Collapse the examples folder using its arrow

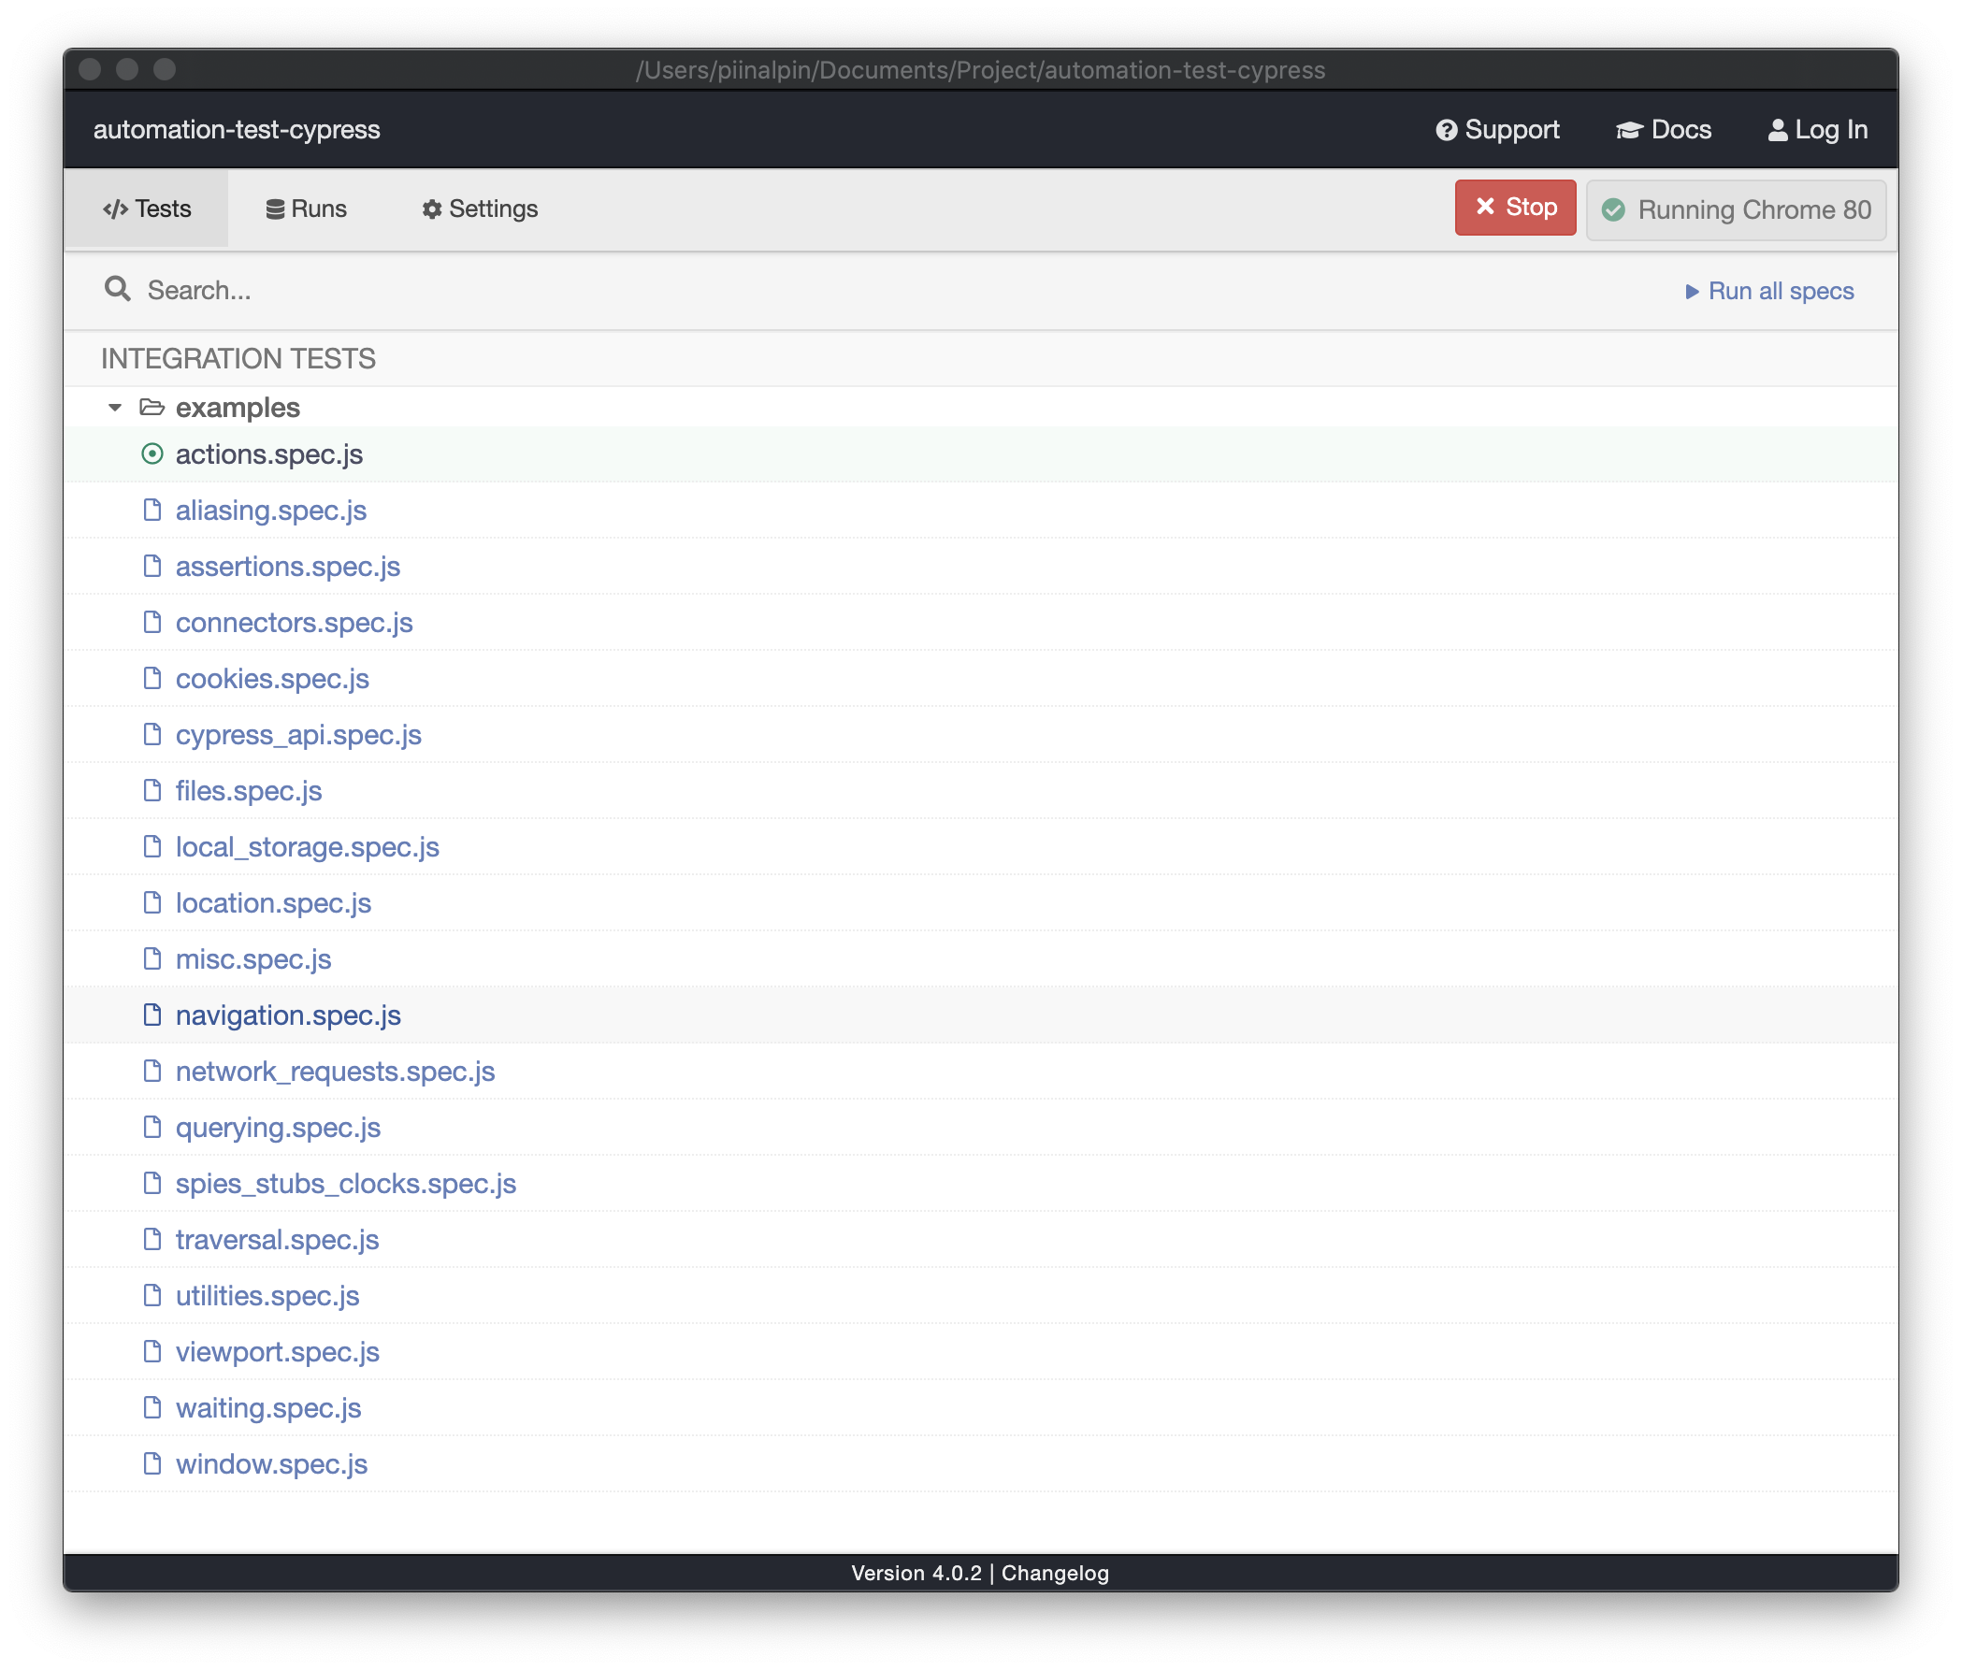pos(115,407)
